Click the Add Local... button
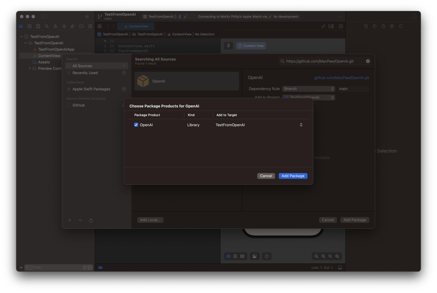 [x=150, y=220]
